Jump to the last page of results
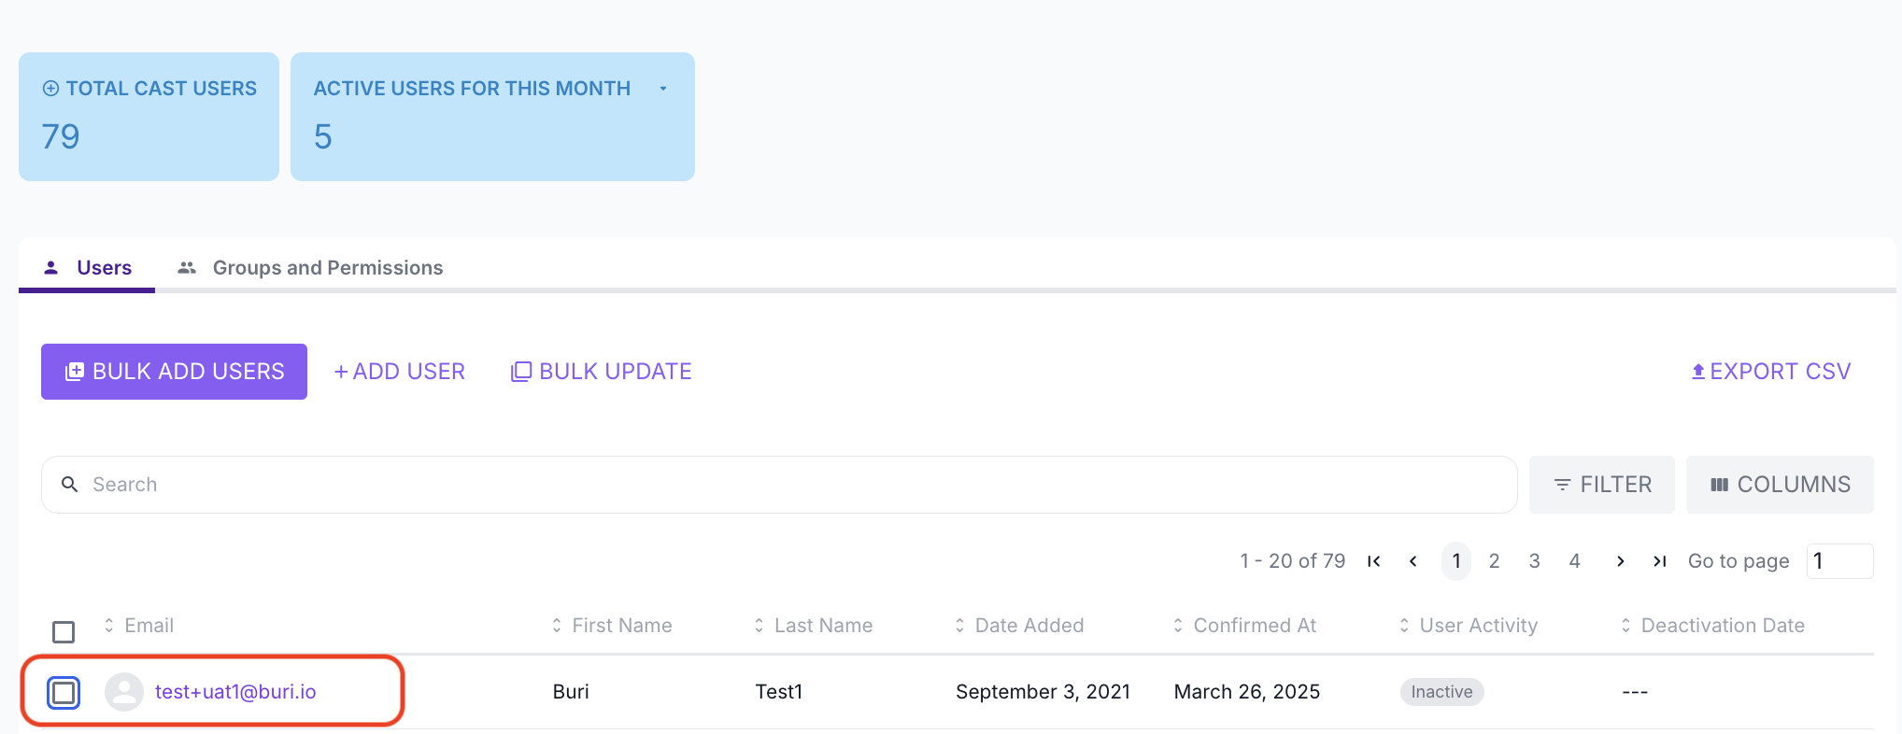 click(x=1659, y=561)
